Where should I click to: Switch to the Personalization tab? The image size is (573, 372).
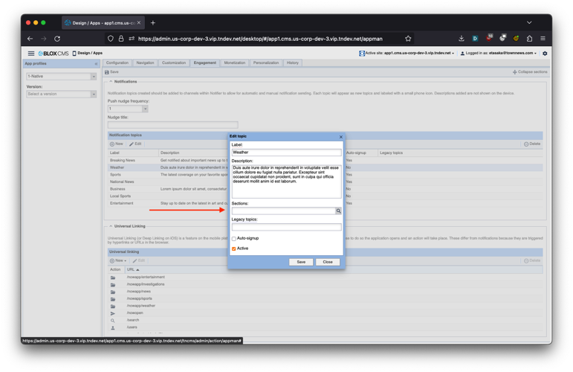pyautogui.click(x=265, y=63)
